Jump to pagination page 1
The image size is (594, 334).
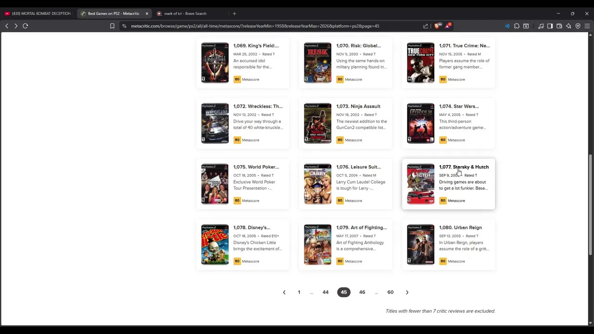299,292
